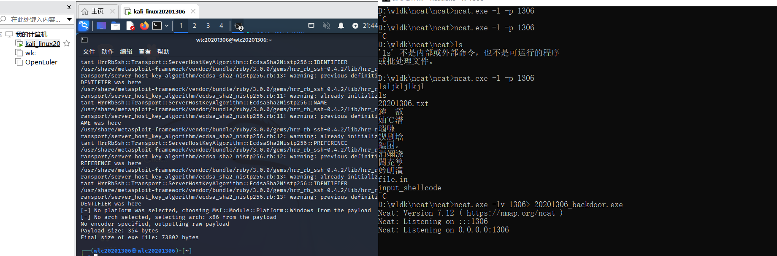Image resolution: width=777 pixels, height=256 pixels.
Task: Expand the terminal launcher dropdown arrow
Action: [167, 26]
